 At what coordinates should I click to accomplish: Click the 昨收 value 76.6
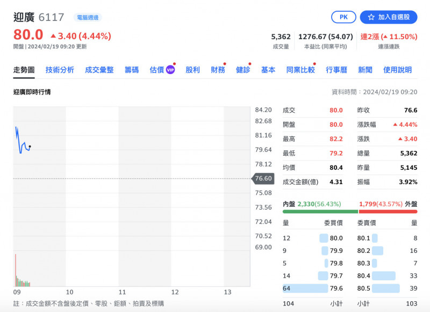point(411,110)
